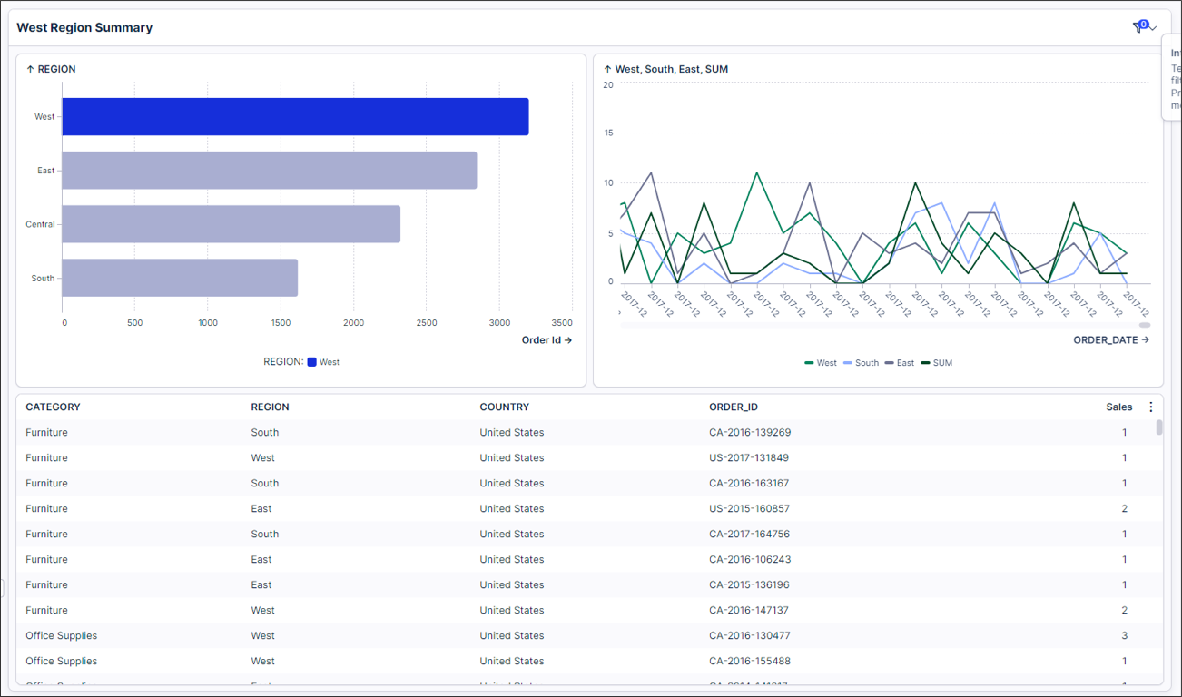Toggle the West series in the line chart legend

click(821, 363)
